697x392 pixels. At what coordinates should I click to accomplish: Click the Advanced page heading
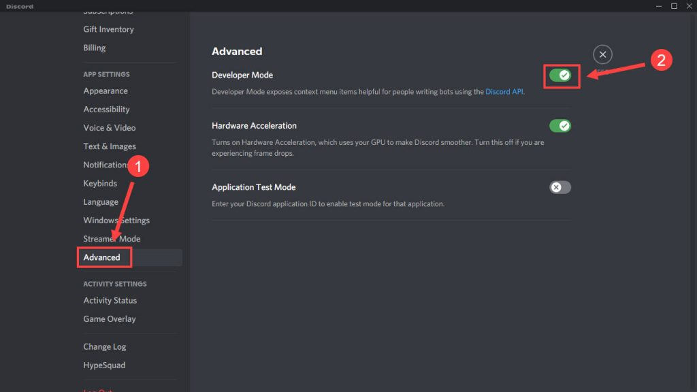(x=237, y=52)
